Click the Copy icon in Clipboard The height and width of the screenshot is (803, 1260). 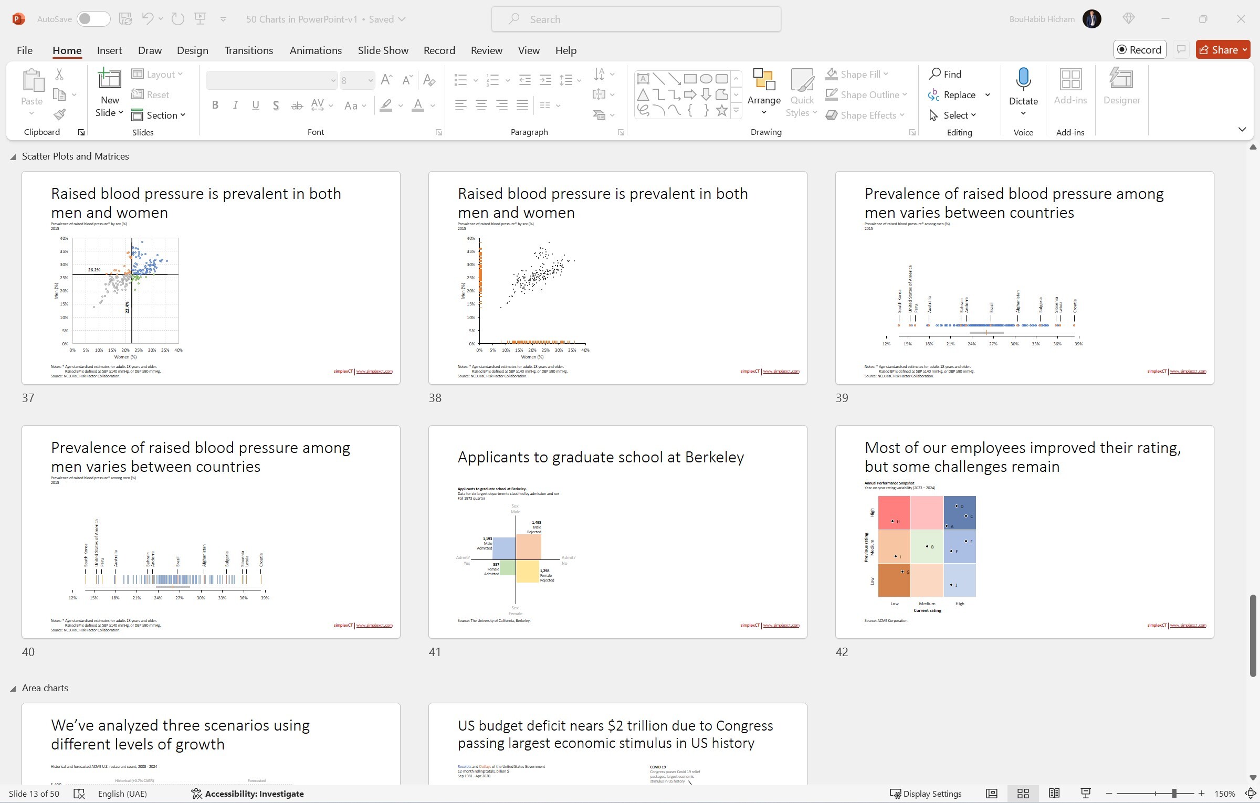(x=59, y=95)
